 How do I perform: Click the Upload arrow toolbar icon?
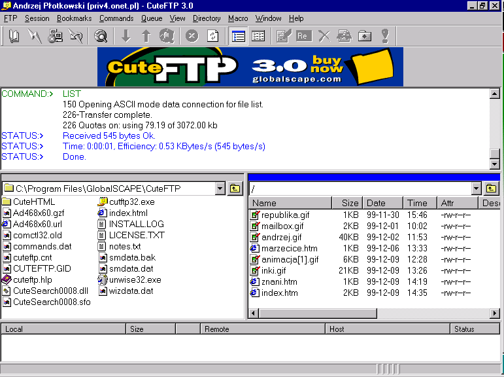146,37
